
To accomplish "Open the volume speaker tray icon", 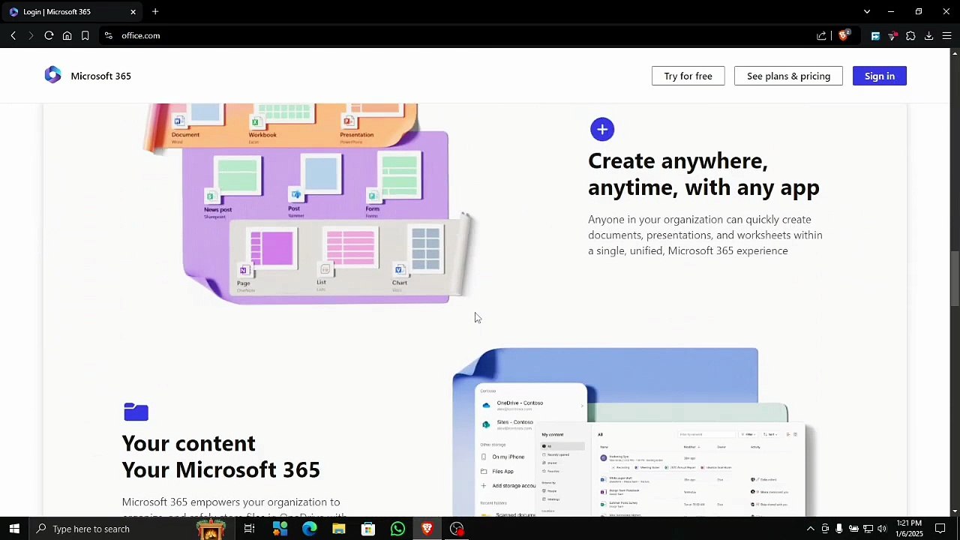I will point(881,529).
